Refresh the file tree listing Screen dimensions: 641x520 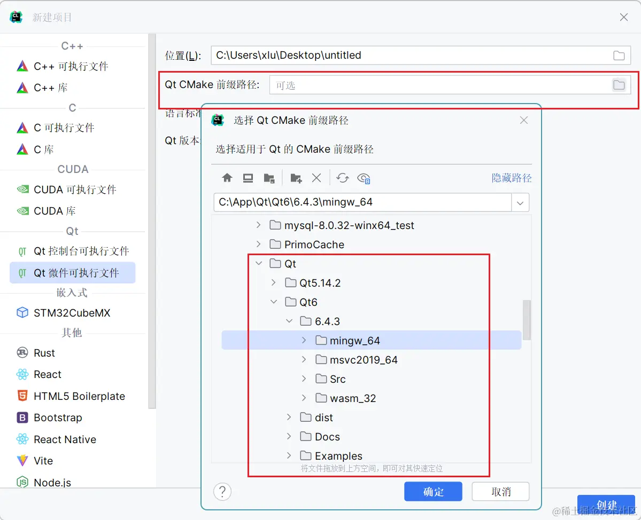coord(342,178)
